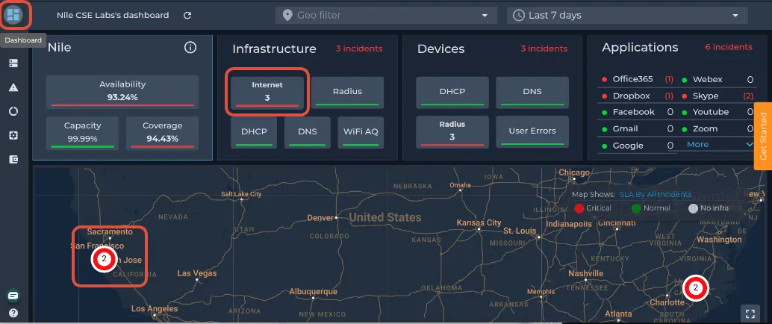Image resolution: width=772 pixels, height=324 pixels.
Task: Expand the Geo filter dropdown arrow
Action: [x=484, y=15]
